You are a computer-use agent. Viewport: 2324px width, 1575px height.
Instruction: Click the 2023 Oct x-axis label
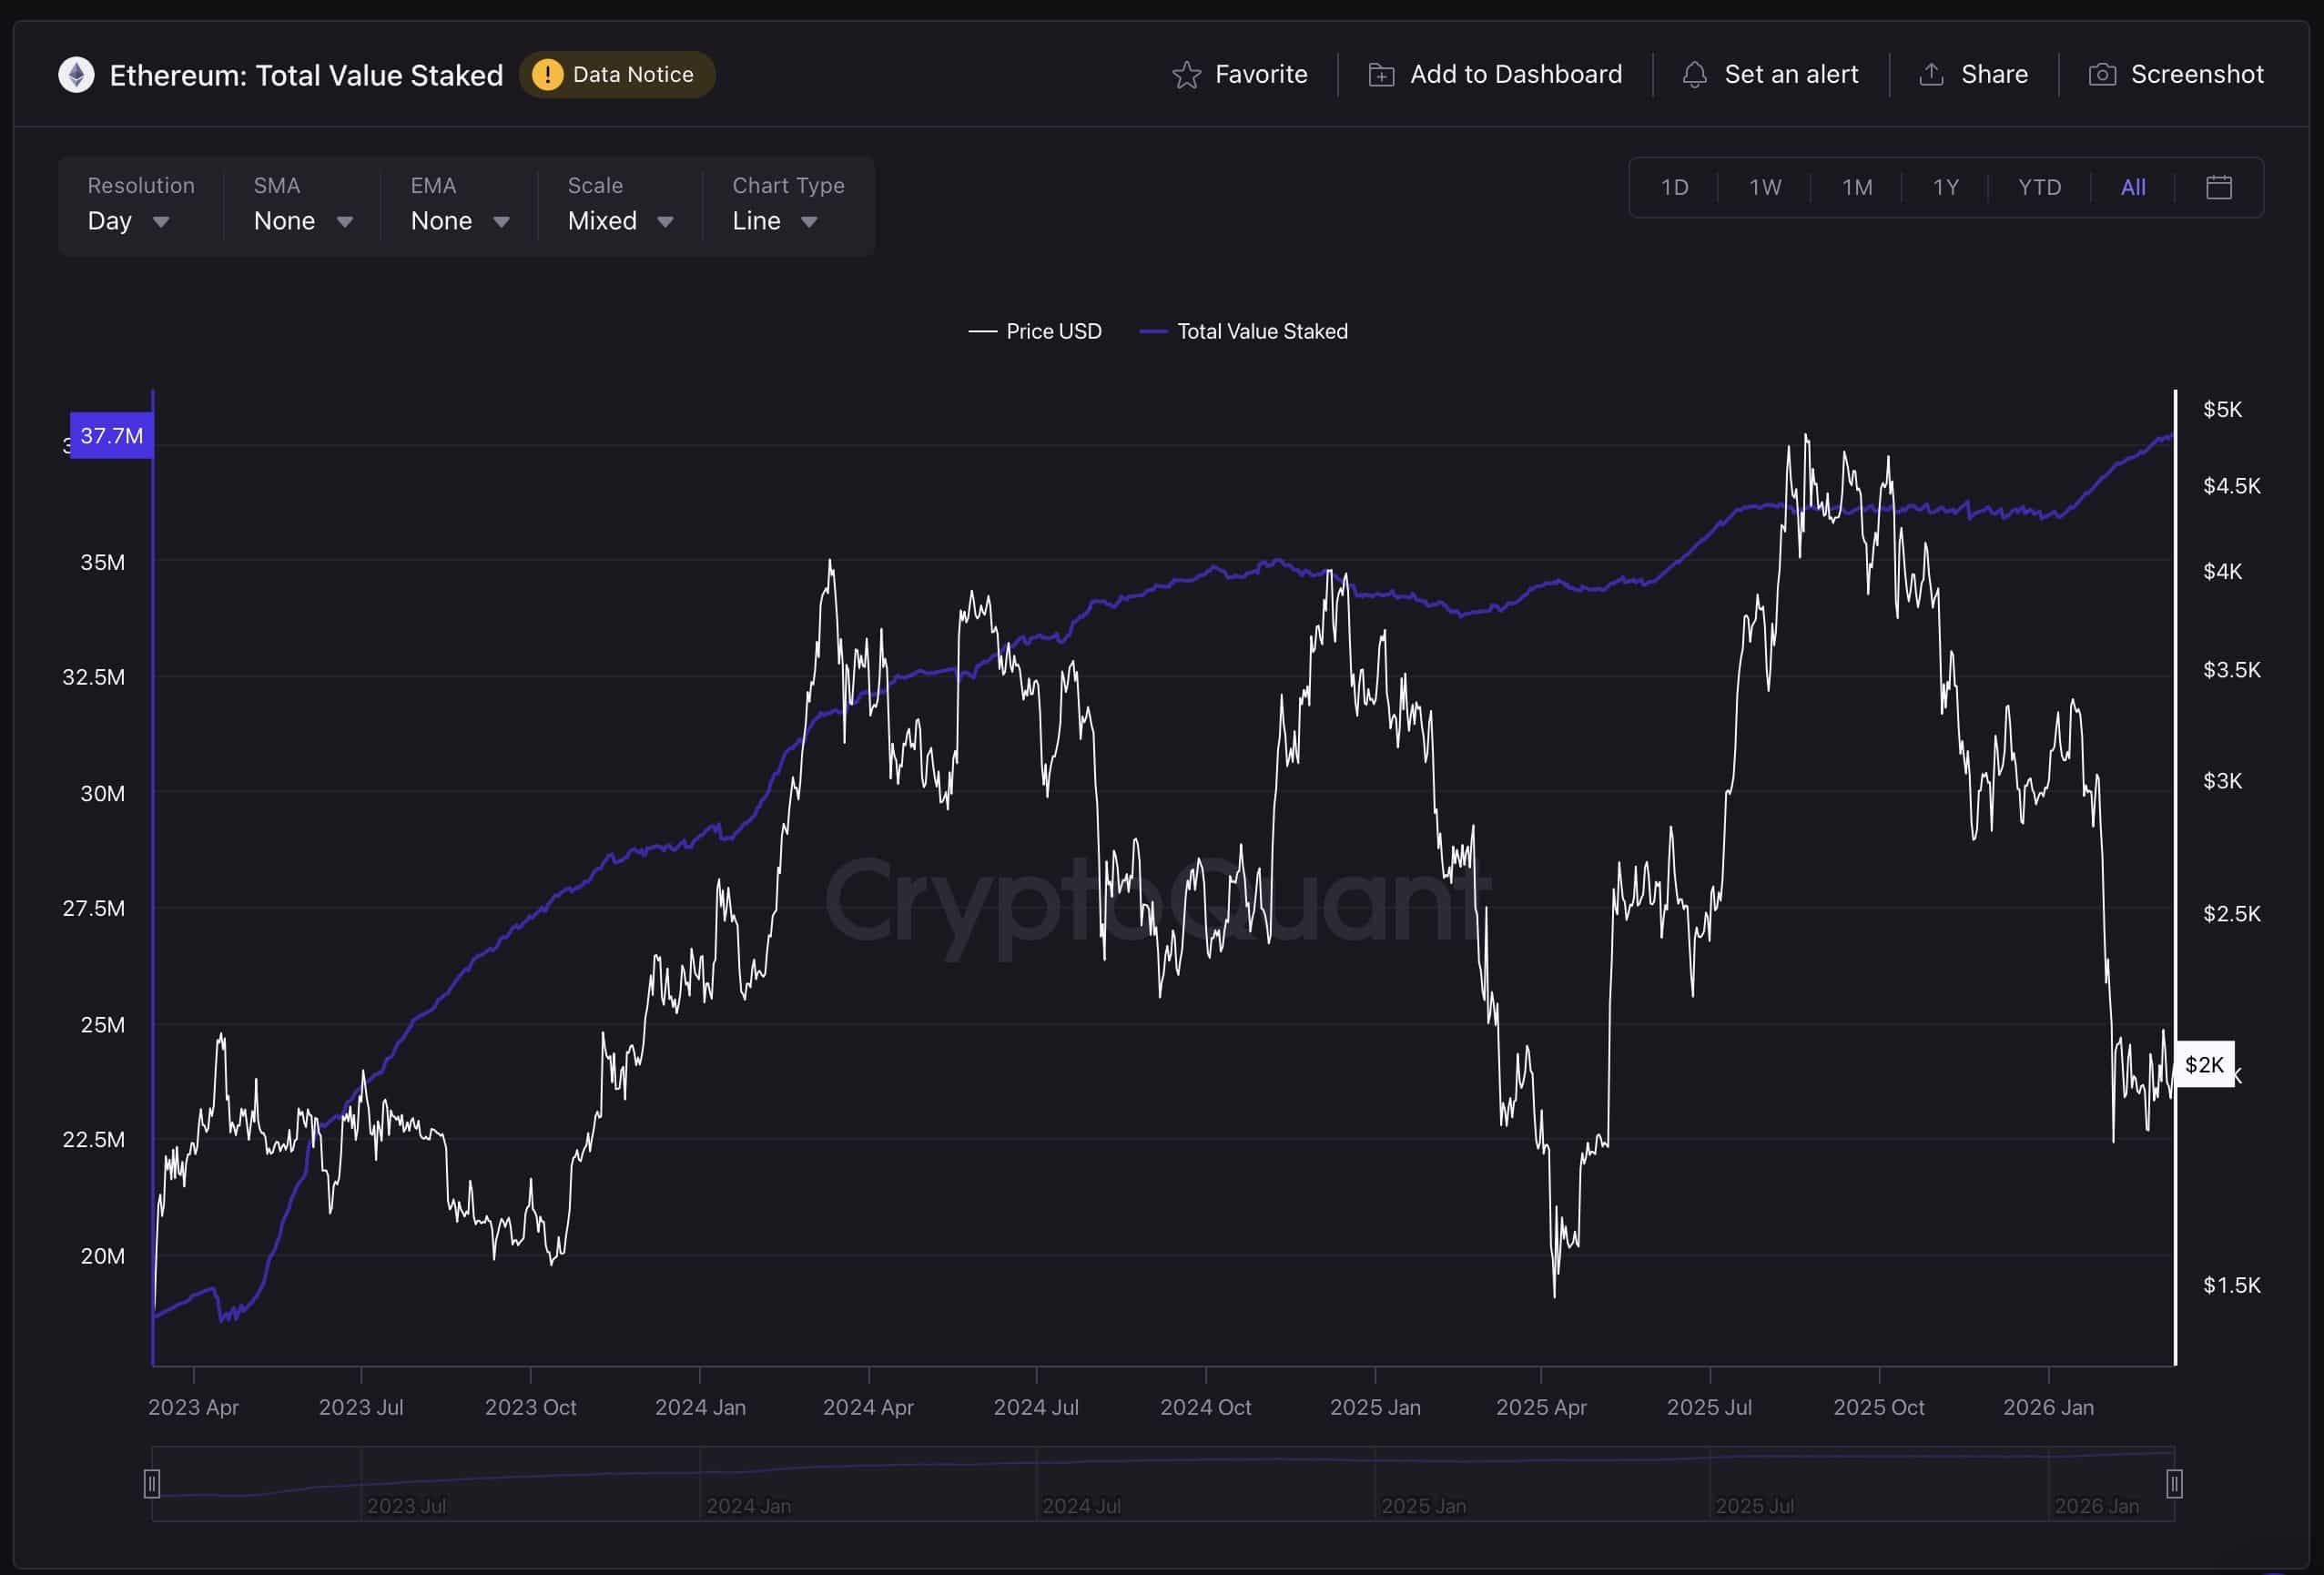(530, 1407)
